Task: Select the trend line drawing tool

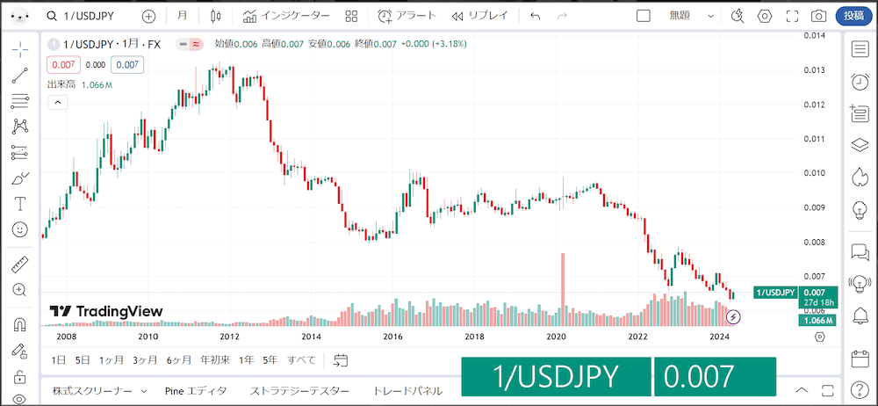Action: (x=20, y=76)
